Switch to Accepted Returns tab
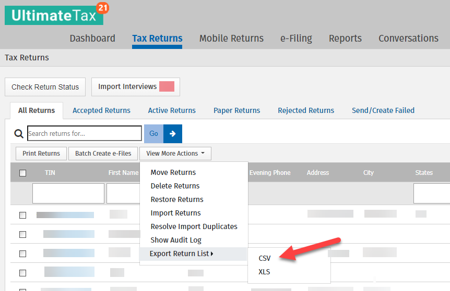Viewport: 450px width, 291px height. [101, 110]
